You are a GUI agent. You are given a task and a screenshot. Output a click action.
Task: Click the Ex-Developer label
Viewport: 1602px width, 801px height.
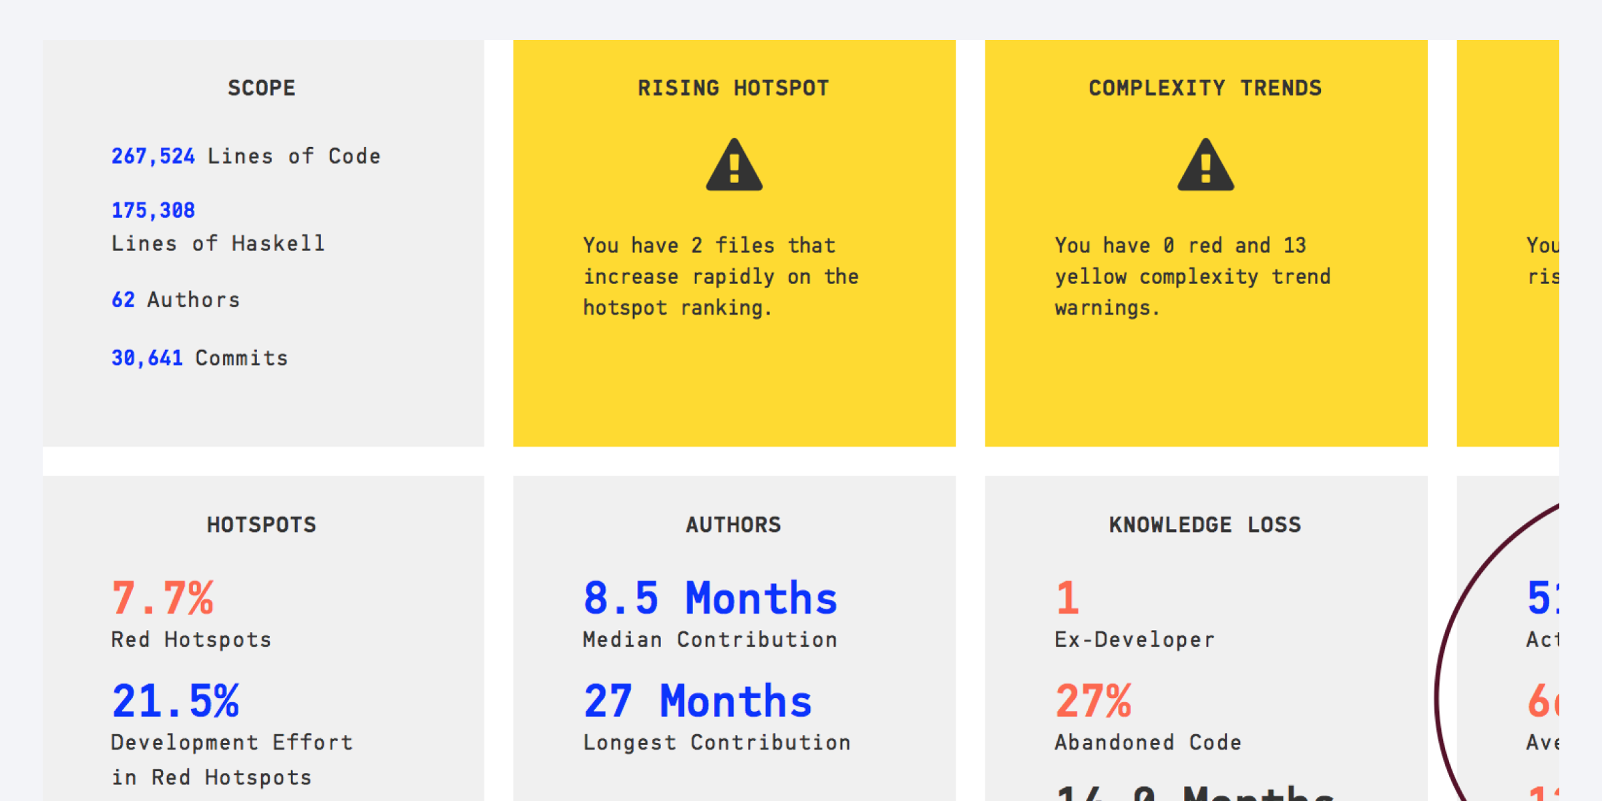(x=1135, y=640)
